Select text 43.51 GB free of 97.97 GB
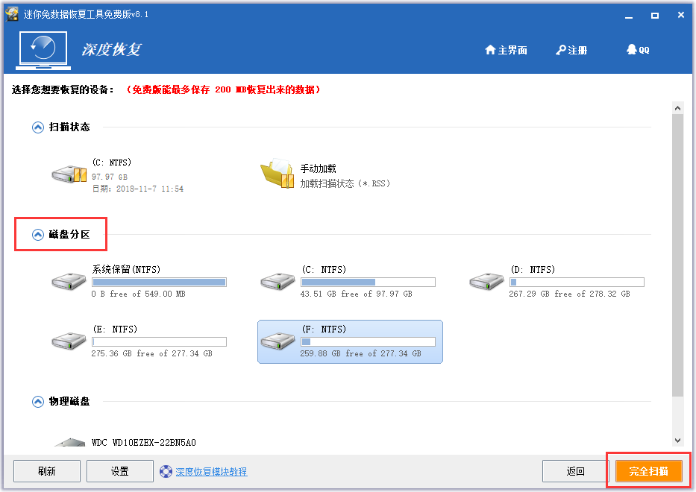696x492 pixels. 356,294
